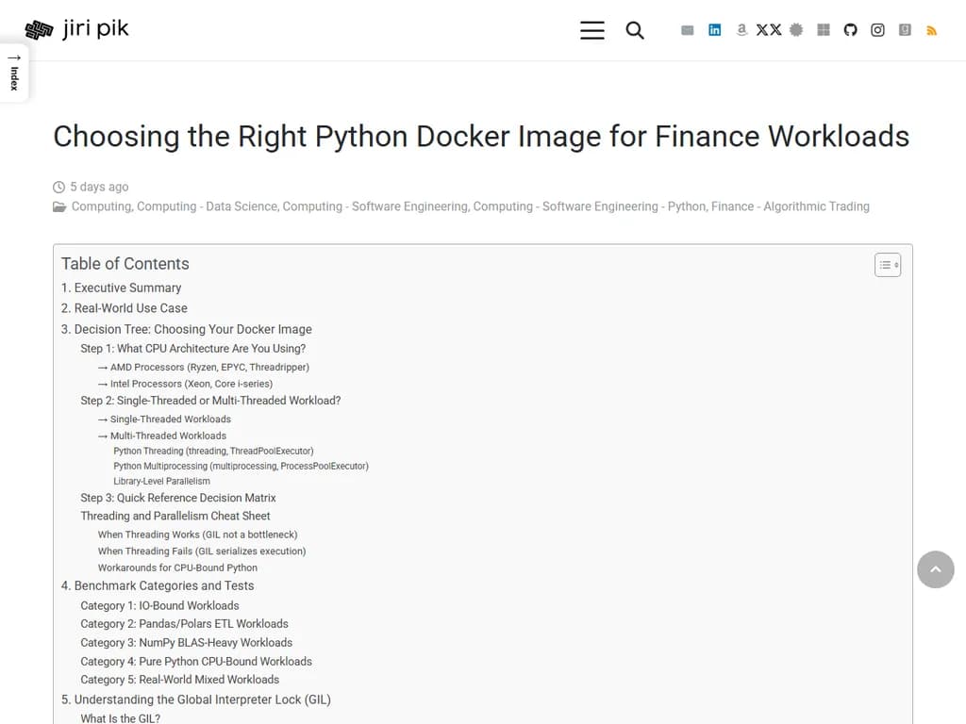966x724 pixels.
Task: Open the site search magnifier
Action: coord(635,30)
